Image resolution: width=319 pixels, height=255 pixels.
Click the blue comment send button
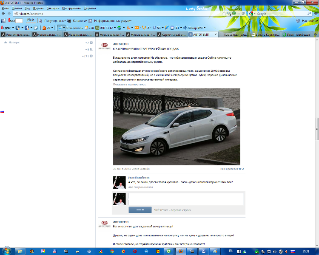pos(140,210)
